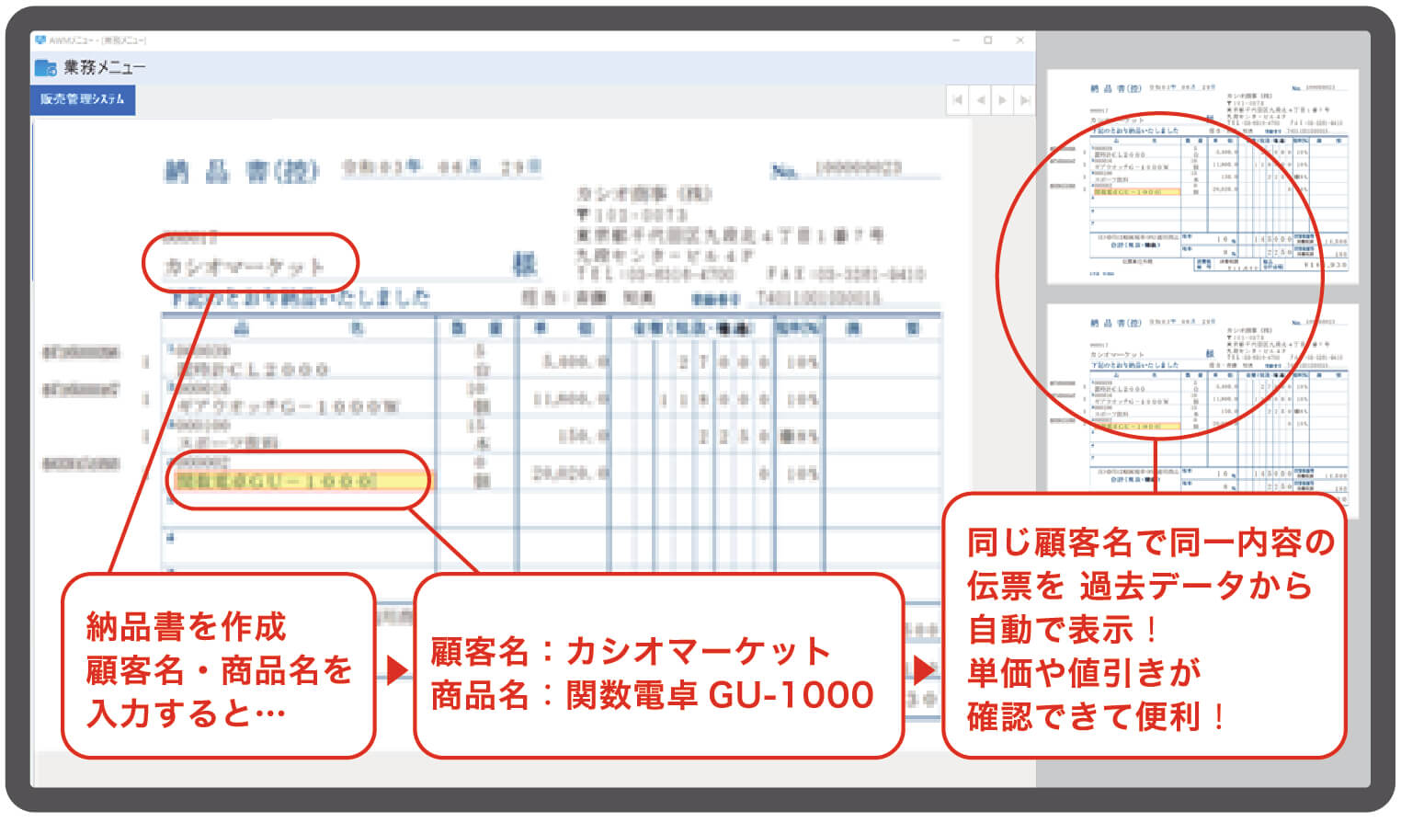The height and width of the screenshot is (822, 1401).
Task: Open the lower past delivery slip thumbnail
Action: pos(1202,411)
